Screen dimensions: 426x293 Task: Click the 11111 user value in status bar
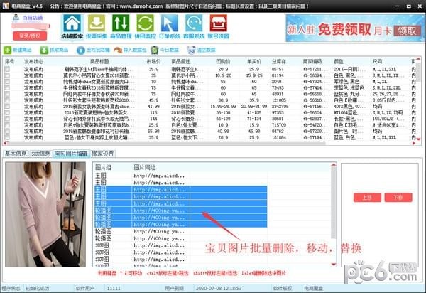pyautogui.click(x=114, y=288)
